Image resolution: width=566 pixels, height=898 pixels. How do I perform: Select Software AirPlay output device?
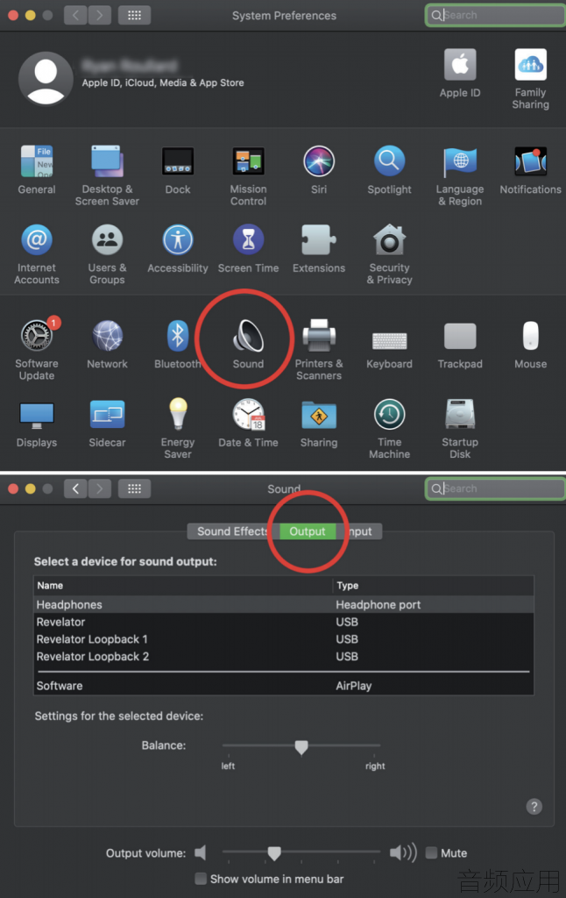point(284,686)
